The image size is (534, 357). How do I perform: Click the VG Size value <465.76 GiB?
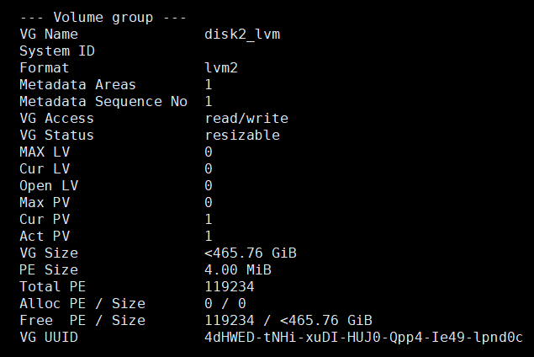point(251,253)
